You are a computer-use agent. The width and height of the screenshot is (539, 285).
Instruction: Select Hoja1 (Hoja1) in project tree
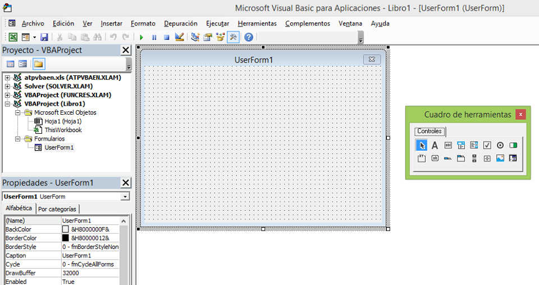(63, 121)
